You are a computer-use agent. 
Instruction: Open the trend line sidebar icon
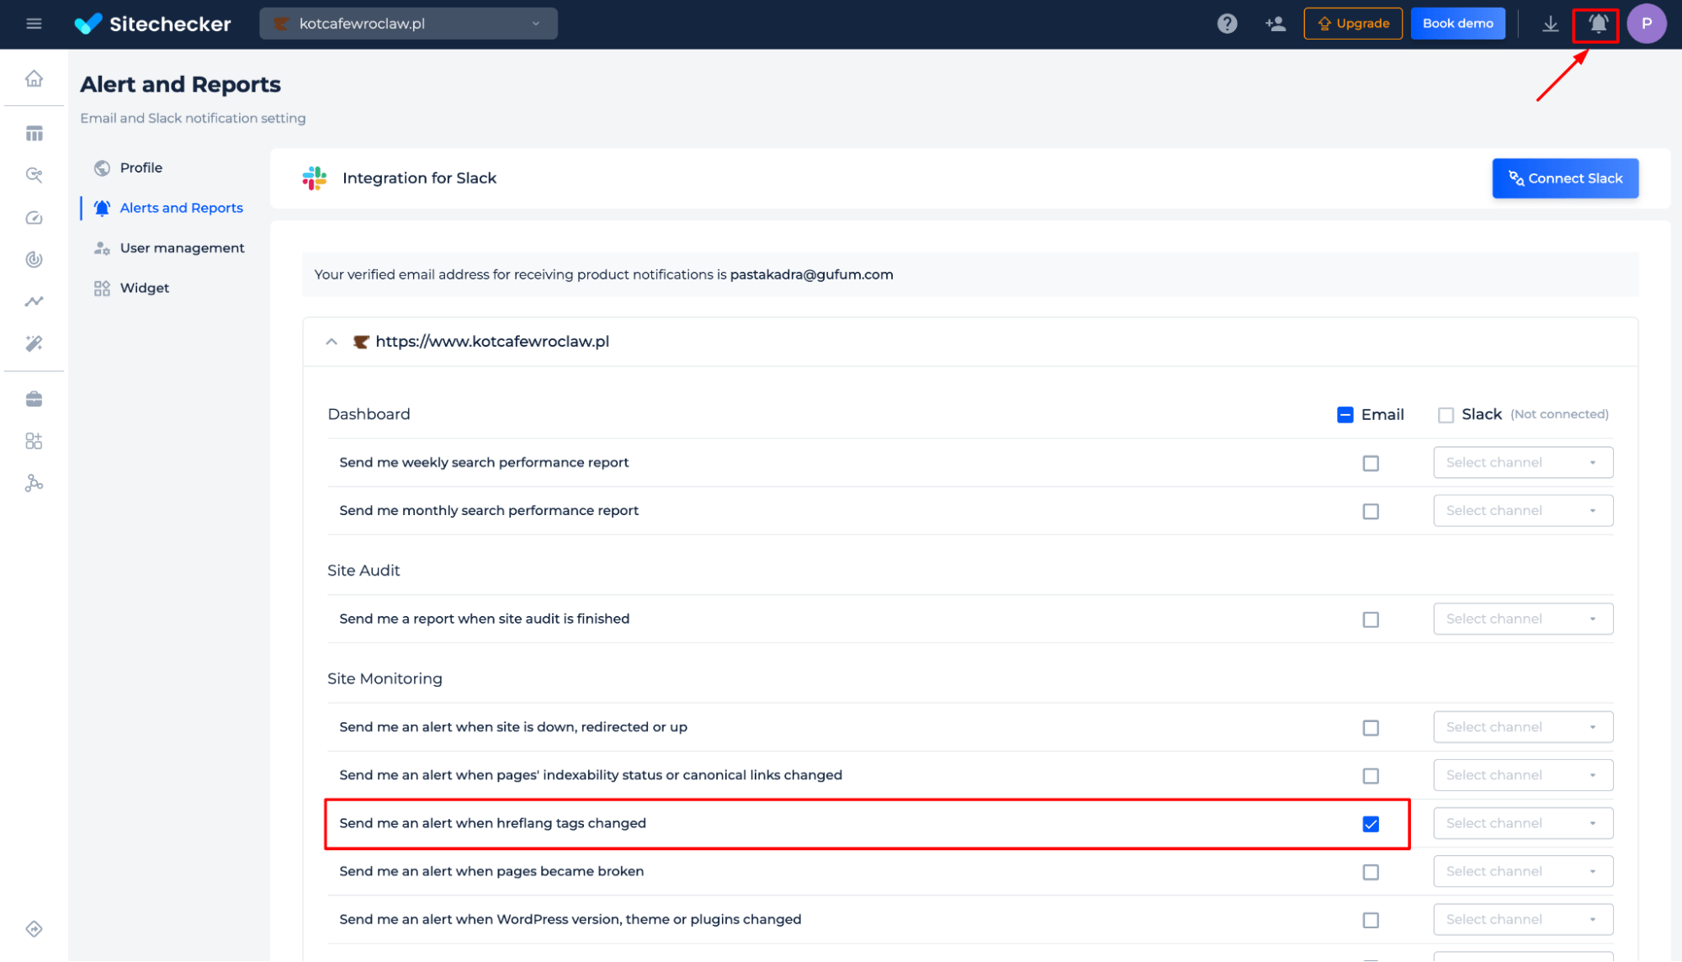pyautogui.click(x=34, y=301)
